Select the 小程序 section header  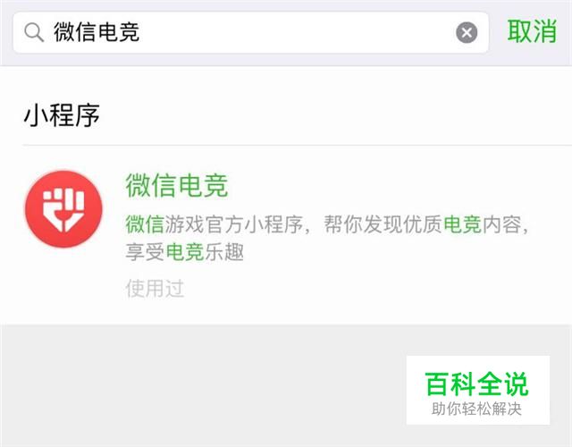click(x=62, y=115)
